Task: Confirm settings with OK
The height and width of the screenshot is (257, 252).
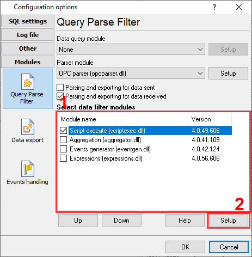Action: [185, 247]
